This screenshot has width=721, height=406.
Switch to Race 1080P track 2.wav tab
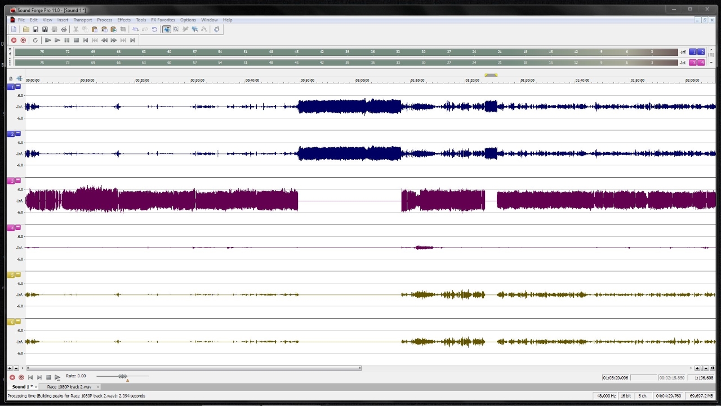[69, 387]
